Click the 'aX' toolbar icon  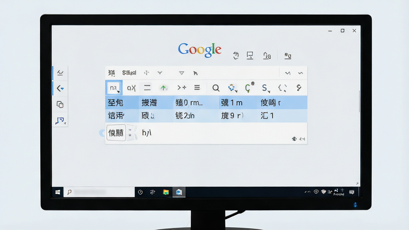[131, 88]
